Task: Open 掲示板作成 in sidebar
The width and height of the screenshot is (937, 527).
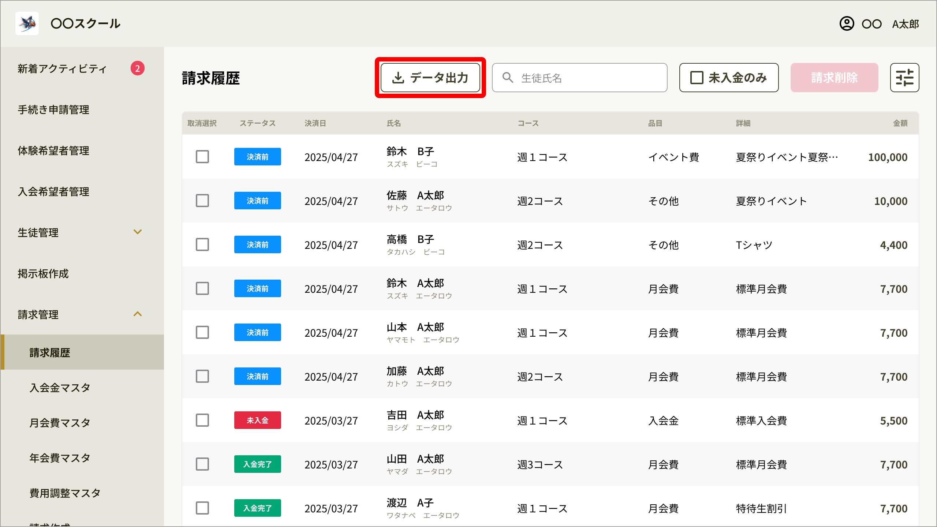Action: 43,274
